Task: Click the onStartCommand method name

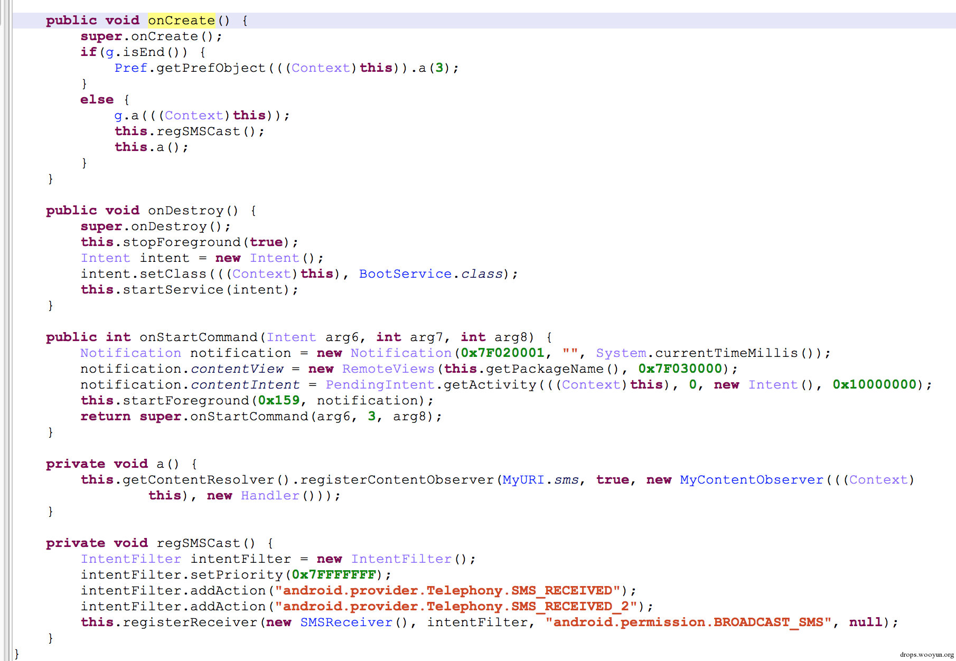Action: point(198,337)
